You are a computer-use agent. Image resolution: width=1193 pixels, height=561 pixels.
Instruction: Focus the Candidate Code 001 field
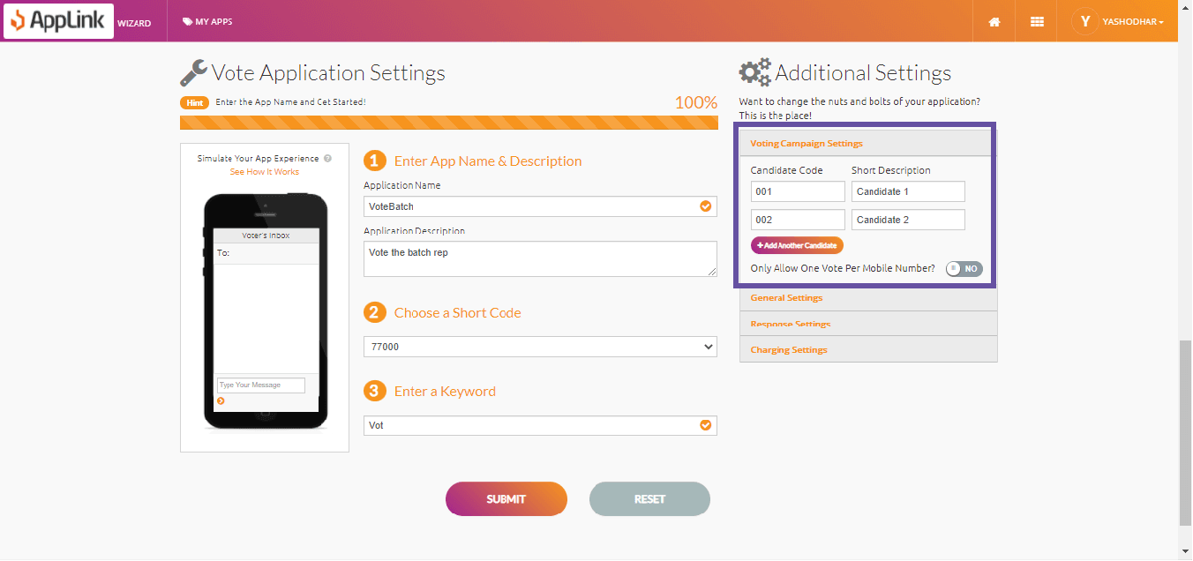click(x=798, y=191)
